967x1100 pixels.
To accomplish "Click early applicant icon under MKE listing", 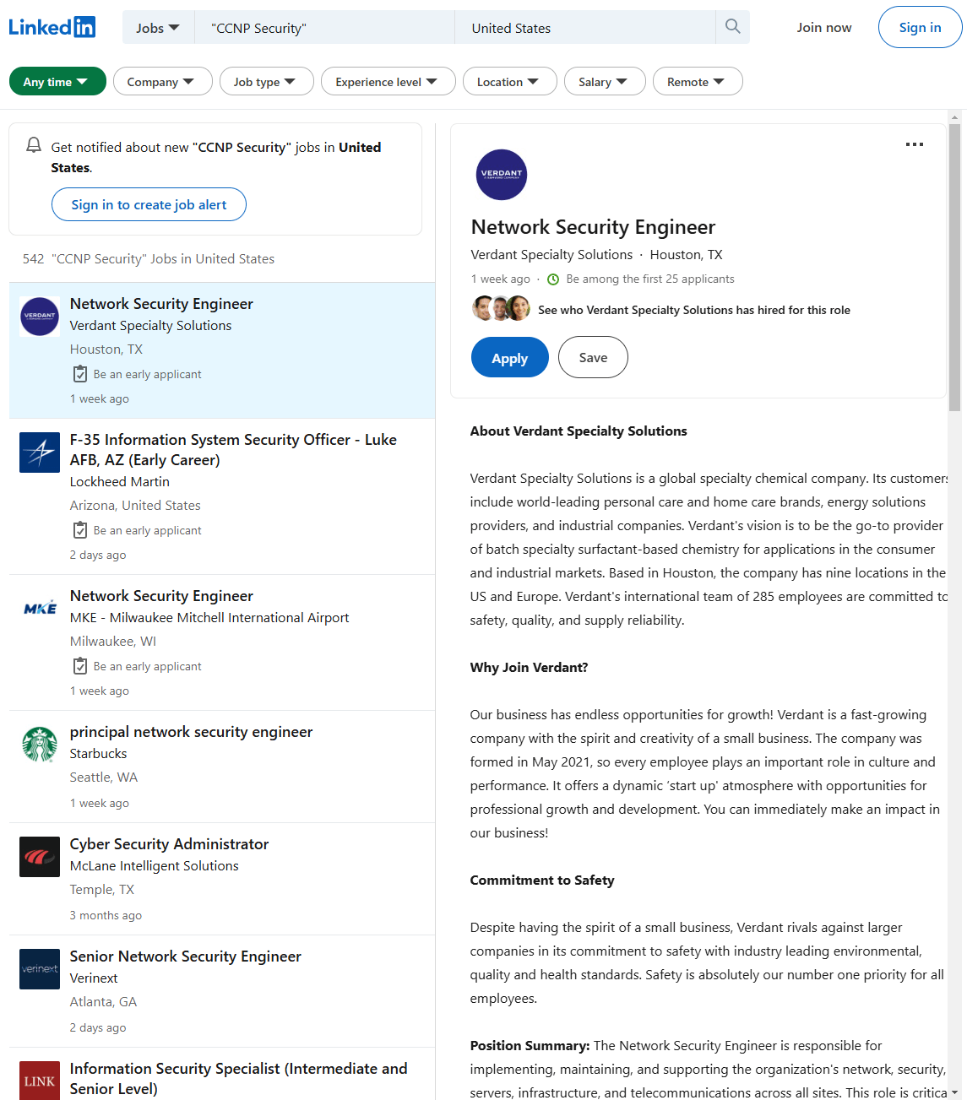I will pyautogui.click(x=80, y=666).
